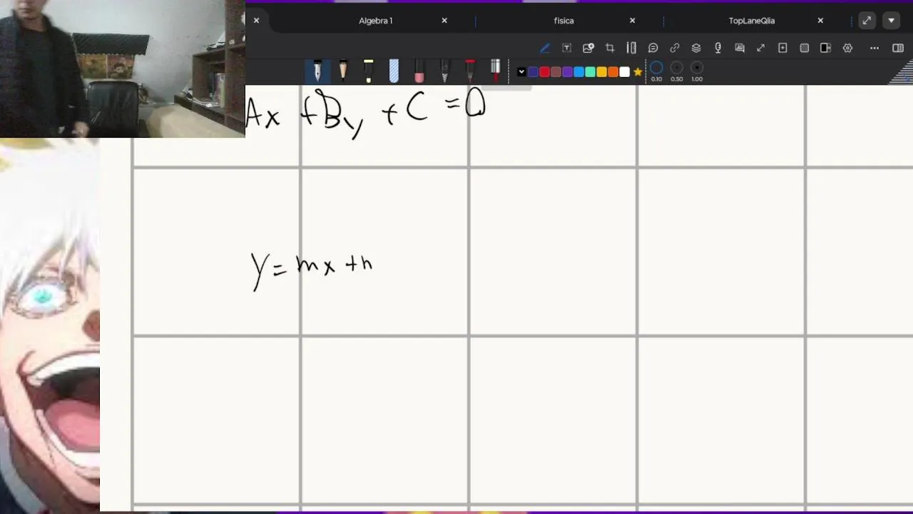Pick the yellow color swatch
Screen dimensions: 913x514
pos(601,72)
